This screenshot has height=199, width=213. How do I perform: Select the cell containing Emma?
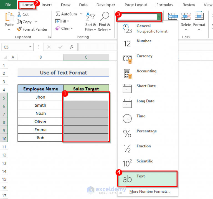click(x=40, y=130)
